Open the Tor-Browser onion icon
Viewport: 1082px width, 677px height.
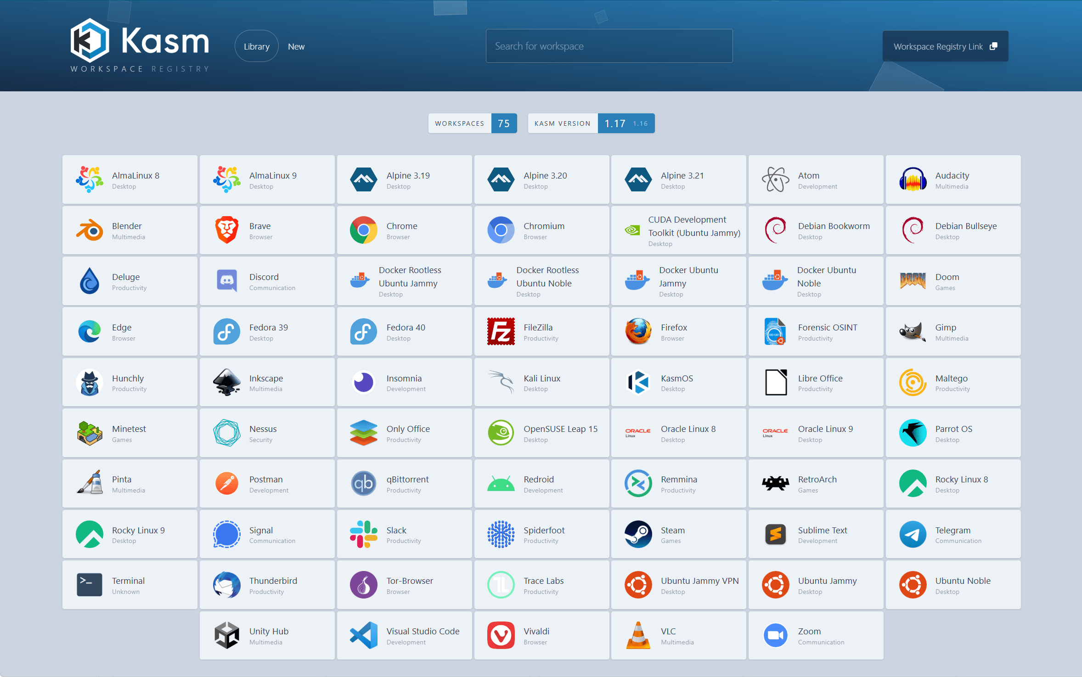point(364,585)
